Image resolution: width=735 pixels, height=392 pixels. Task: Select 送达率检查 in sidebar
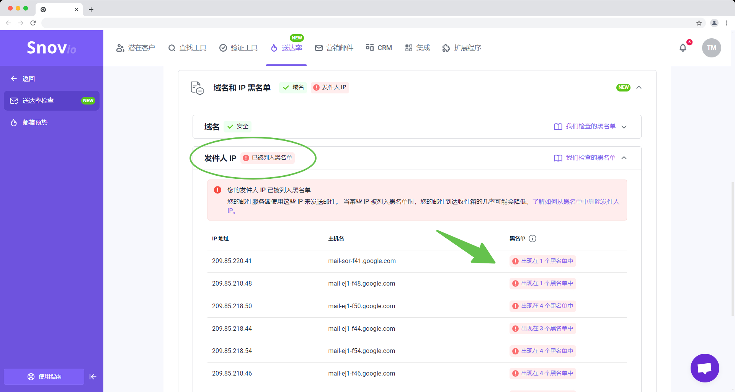point(52,101)
